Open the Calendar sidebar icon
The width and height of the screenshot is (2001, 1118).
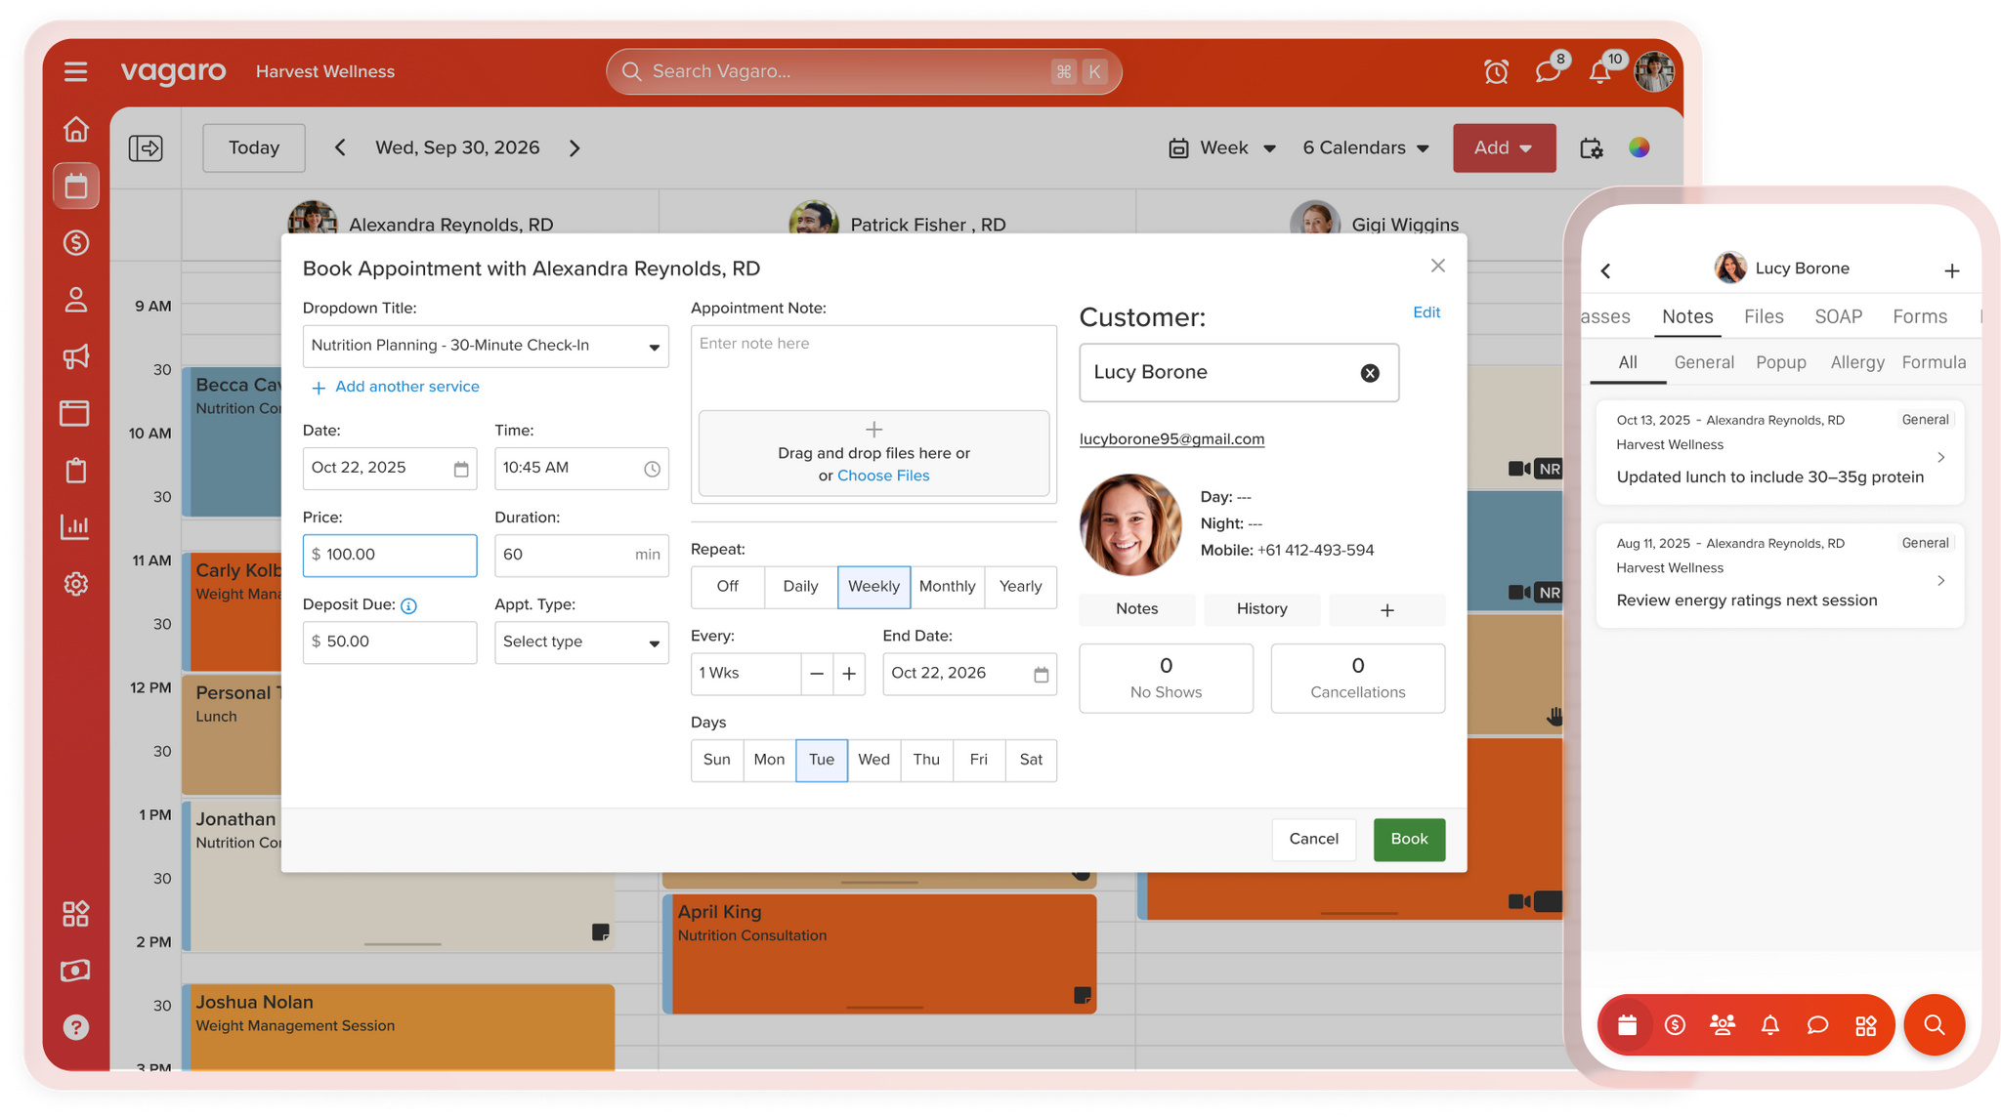tap(76, 186)
